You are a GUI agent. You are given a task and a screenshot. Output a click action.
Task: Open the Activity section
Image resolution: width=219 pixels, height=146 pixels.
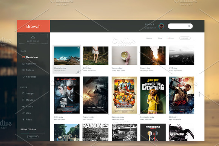[x=29, y=64]
